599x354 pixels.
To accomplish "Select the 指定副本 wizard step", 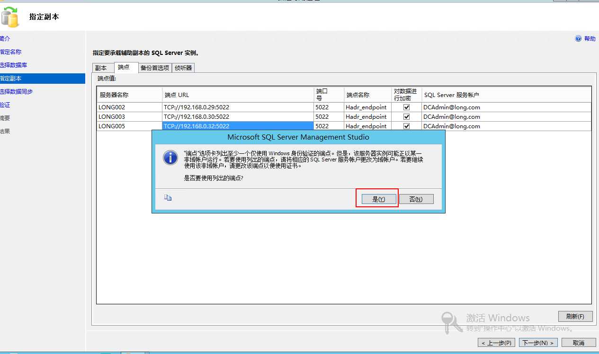I will (43, 79).
